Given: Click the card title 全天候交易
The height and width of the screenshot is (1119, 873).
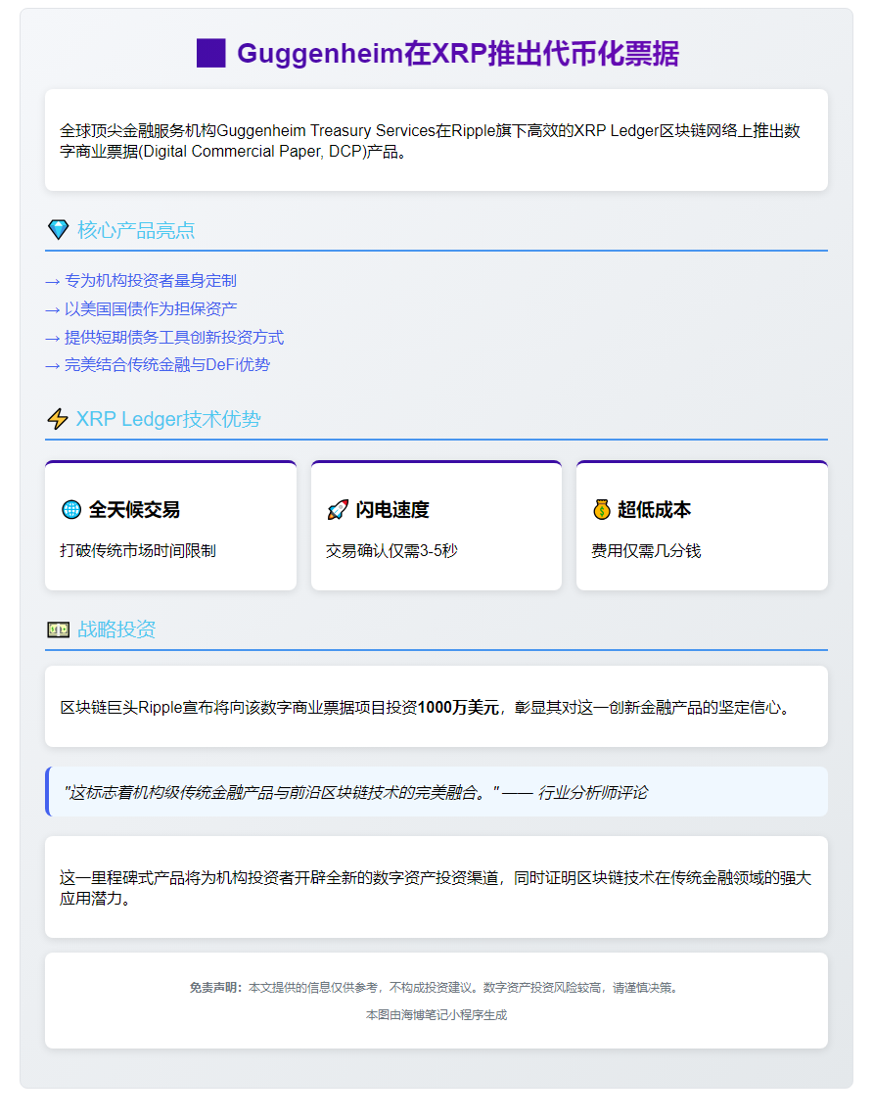Looking at the screenshot, I should [134, 509].
